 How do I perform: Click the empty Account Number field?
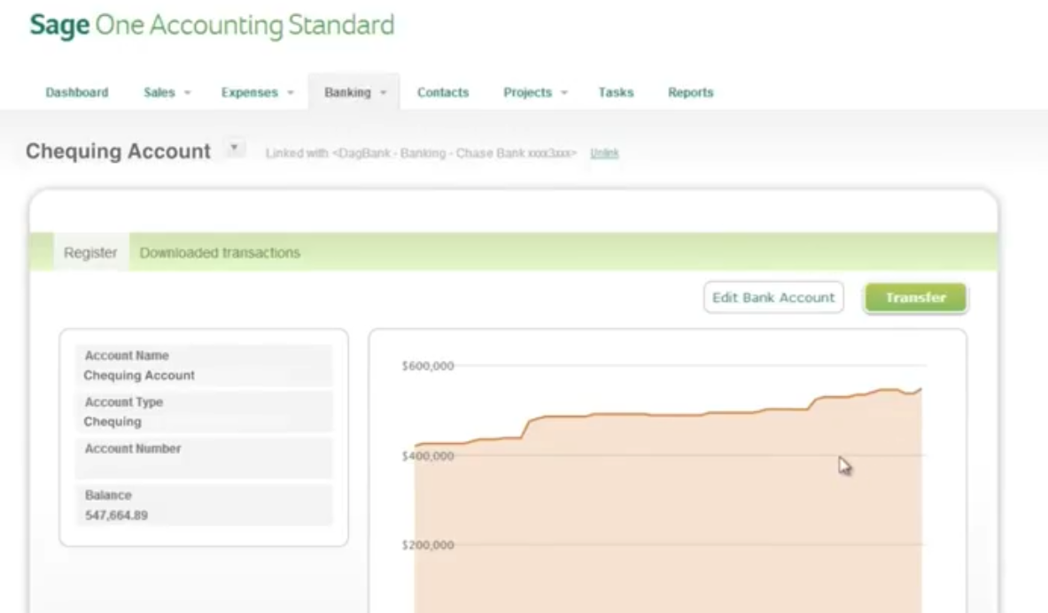tap(203, 458)
